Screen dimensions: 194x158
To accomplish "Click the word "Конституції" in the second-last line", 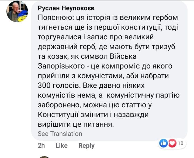I will pyautogui.click(x=62, y=115).
